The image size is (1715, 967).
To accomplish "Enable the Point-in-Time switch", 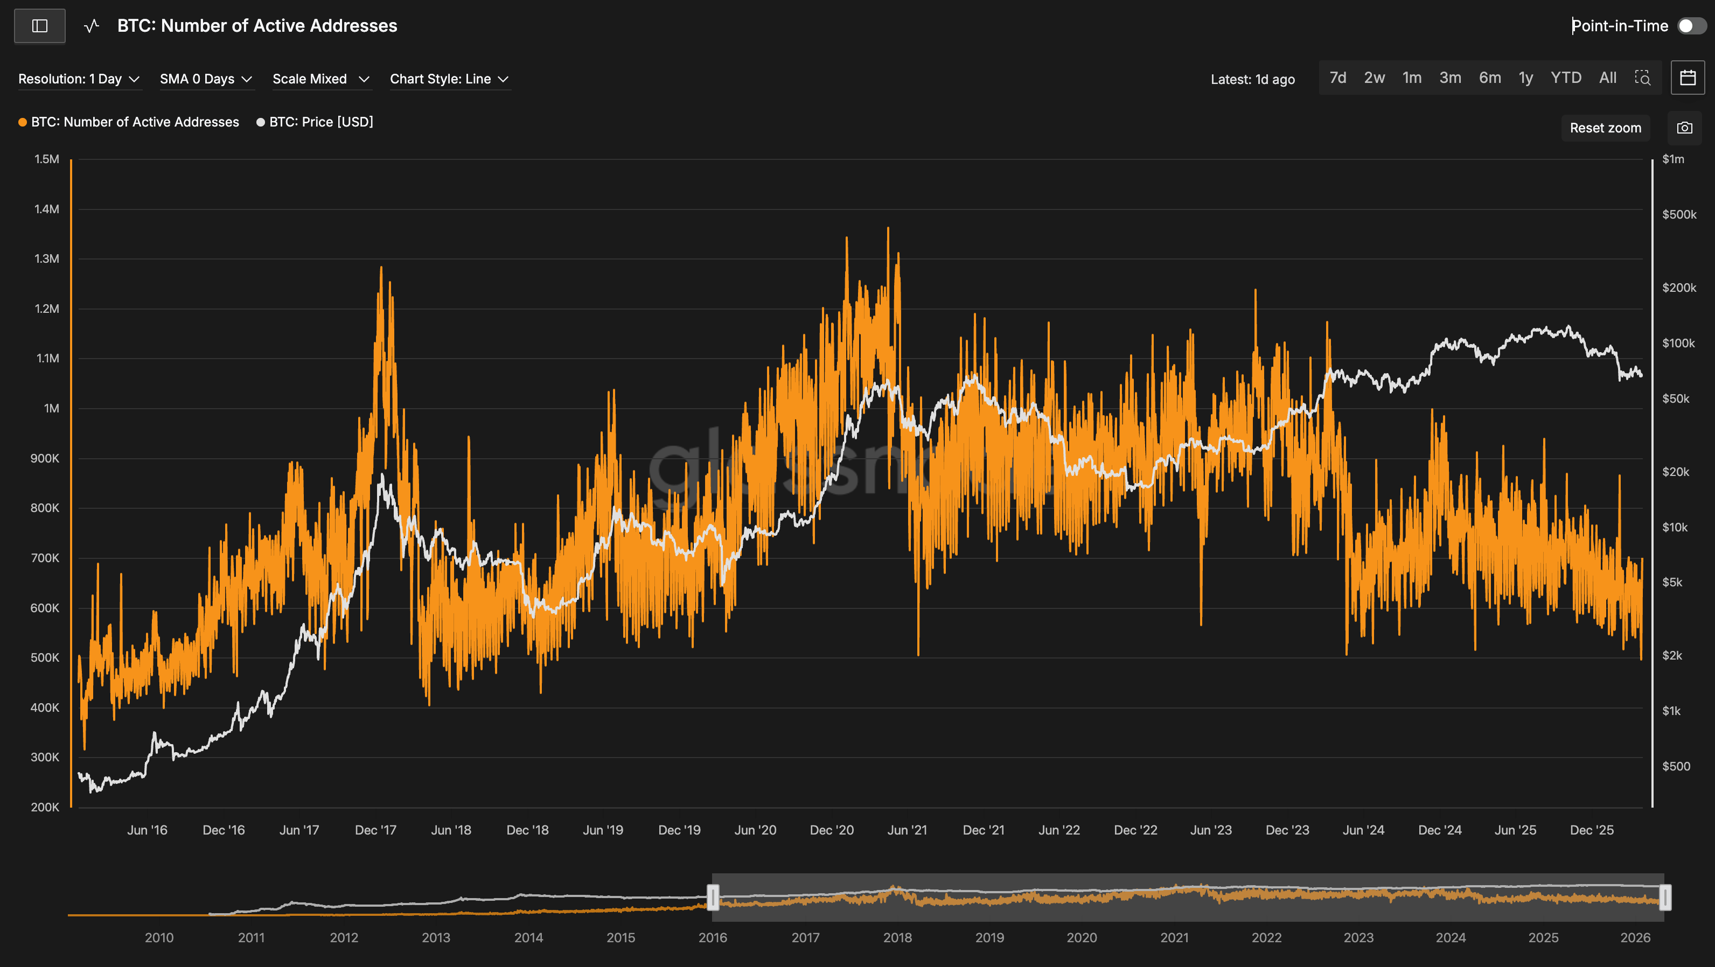I will pos(1691,26).
